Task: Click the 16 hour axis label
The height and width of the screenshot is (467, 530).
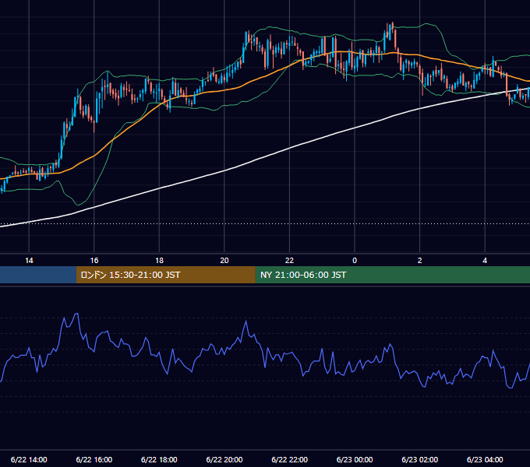Action: pyautogui.click(x=94, y=261)
